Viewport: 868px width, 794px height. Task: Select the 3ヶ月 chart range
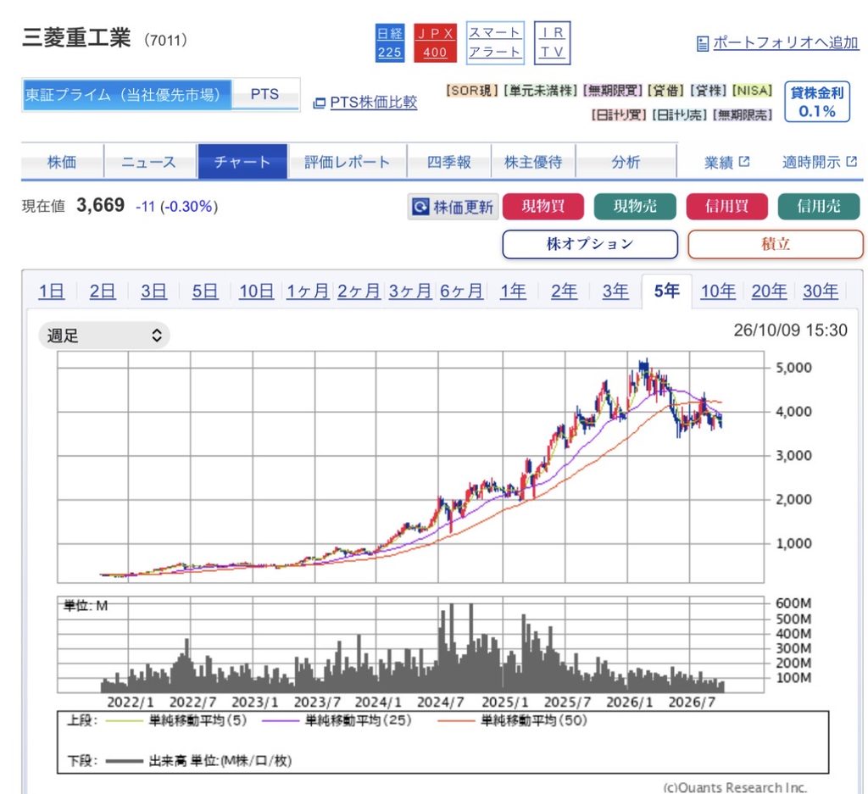point(410,291)
